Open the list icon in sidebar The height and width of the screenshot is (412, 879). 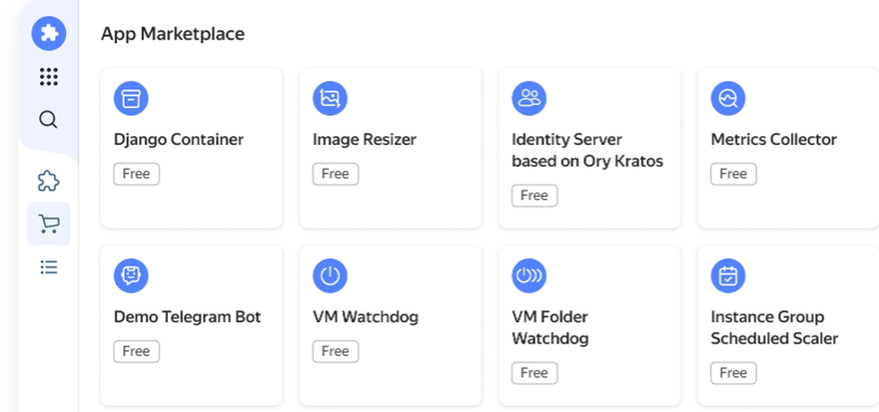(x=49, y=267)
